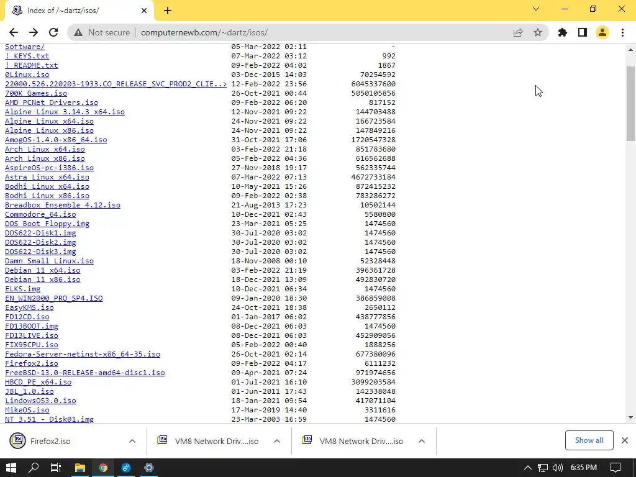Open the notification center icon
The width and height of the screenshot is (636, 477).
[x=616, y=468]
